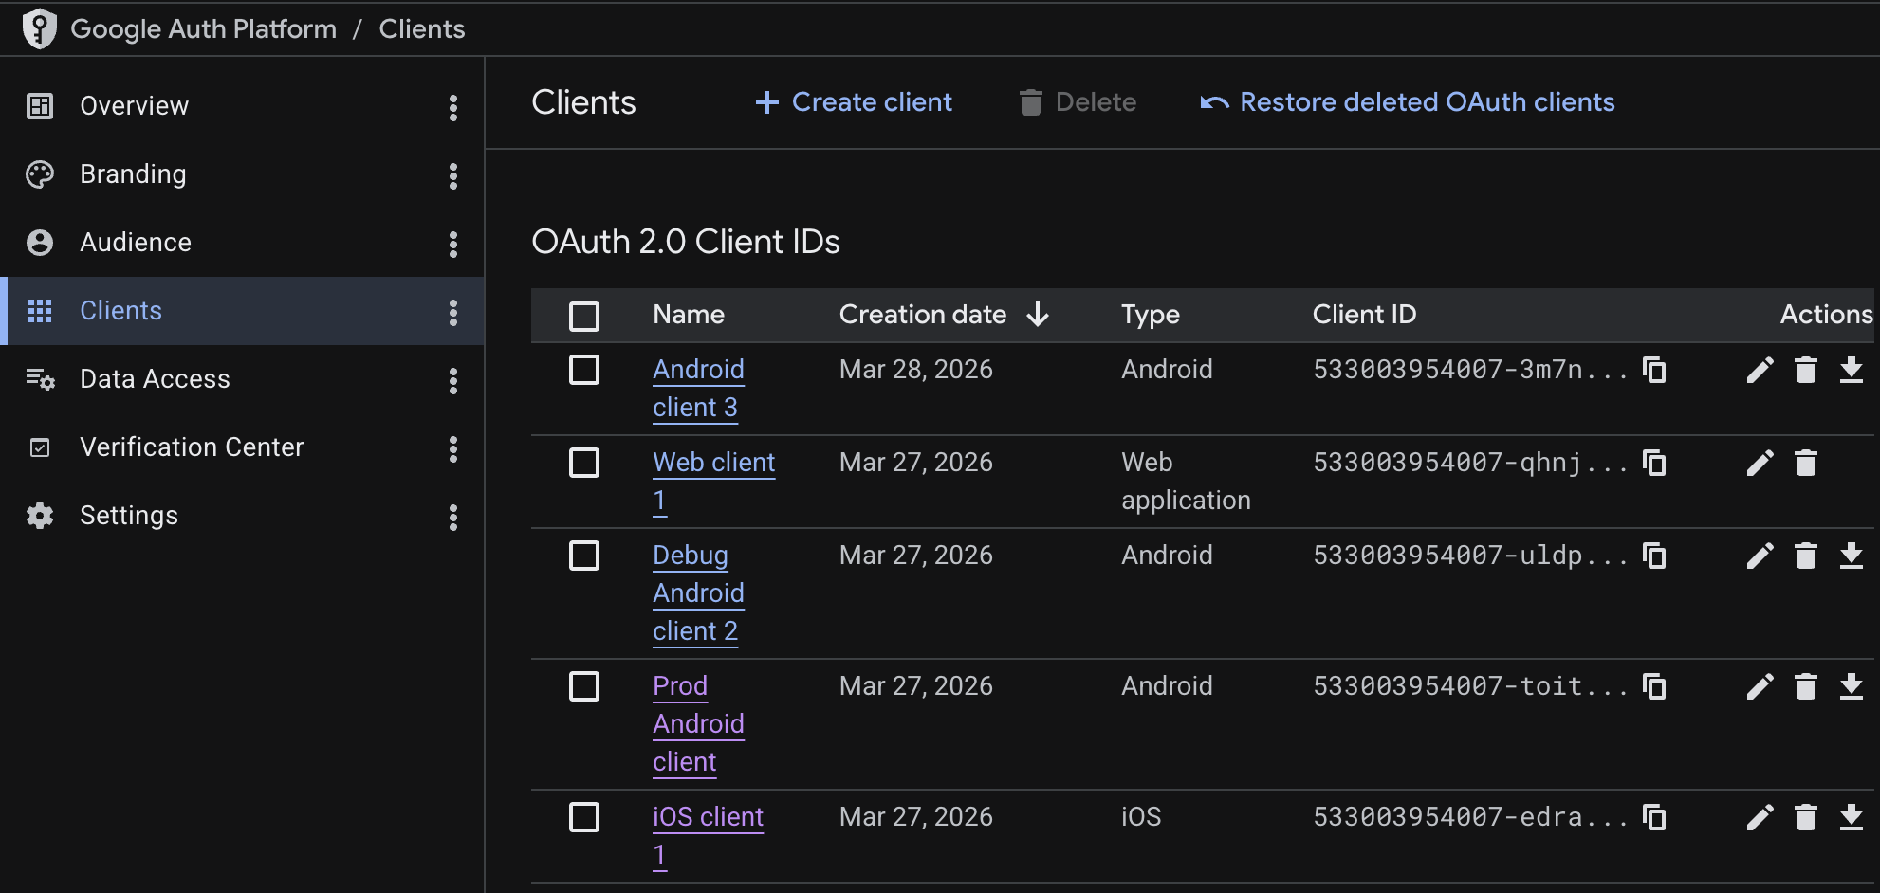
Task: Copy the Android client 3 client ID
Action: (x=1654, y=370)
